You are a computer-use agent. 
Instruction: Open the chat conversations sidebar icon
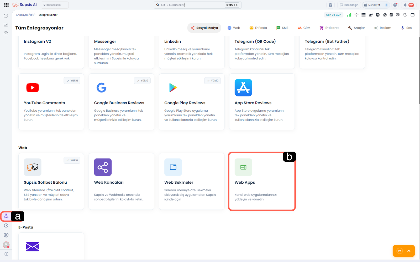pos(6,16)
